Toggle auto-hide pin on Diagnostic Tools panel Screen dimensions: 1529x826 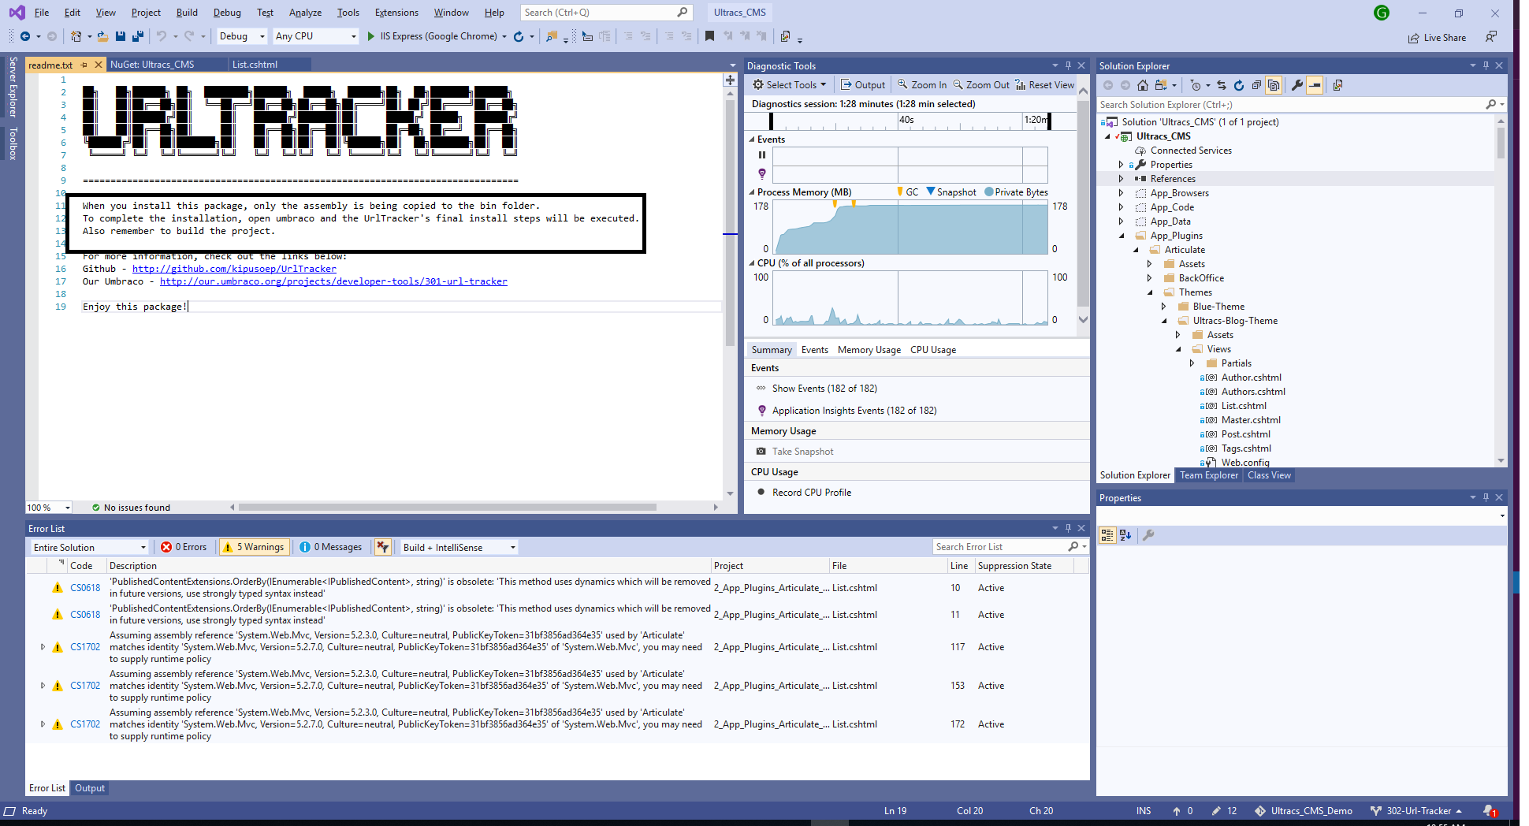[1068, 65]
